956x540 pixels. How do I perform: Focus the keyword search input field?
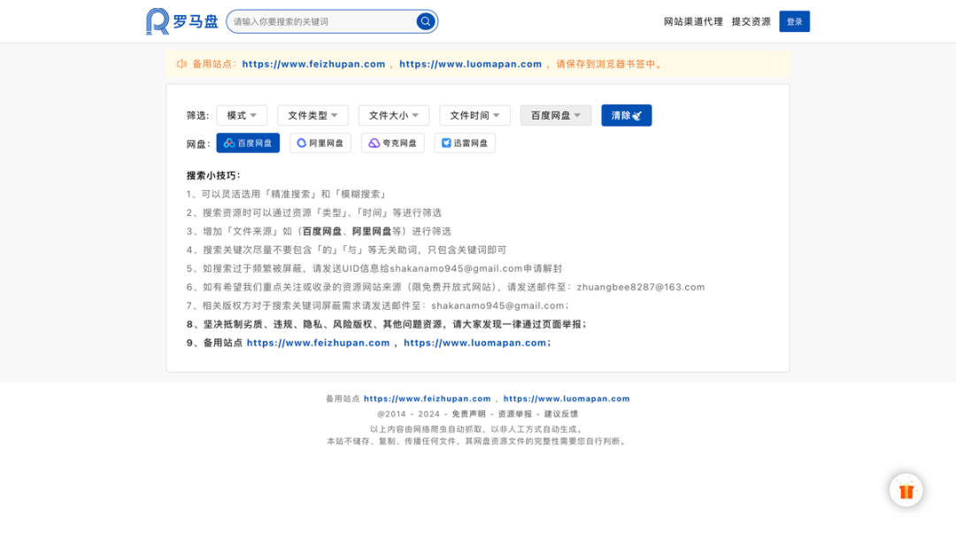(x=323, y=21)
